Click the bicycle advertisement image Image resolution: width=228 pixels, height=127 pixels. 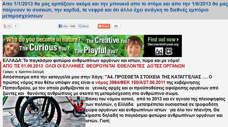tap(44, 112)
